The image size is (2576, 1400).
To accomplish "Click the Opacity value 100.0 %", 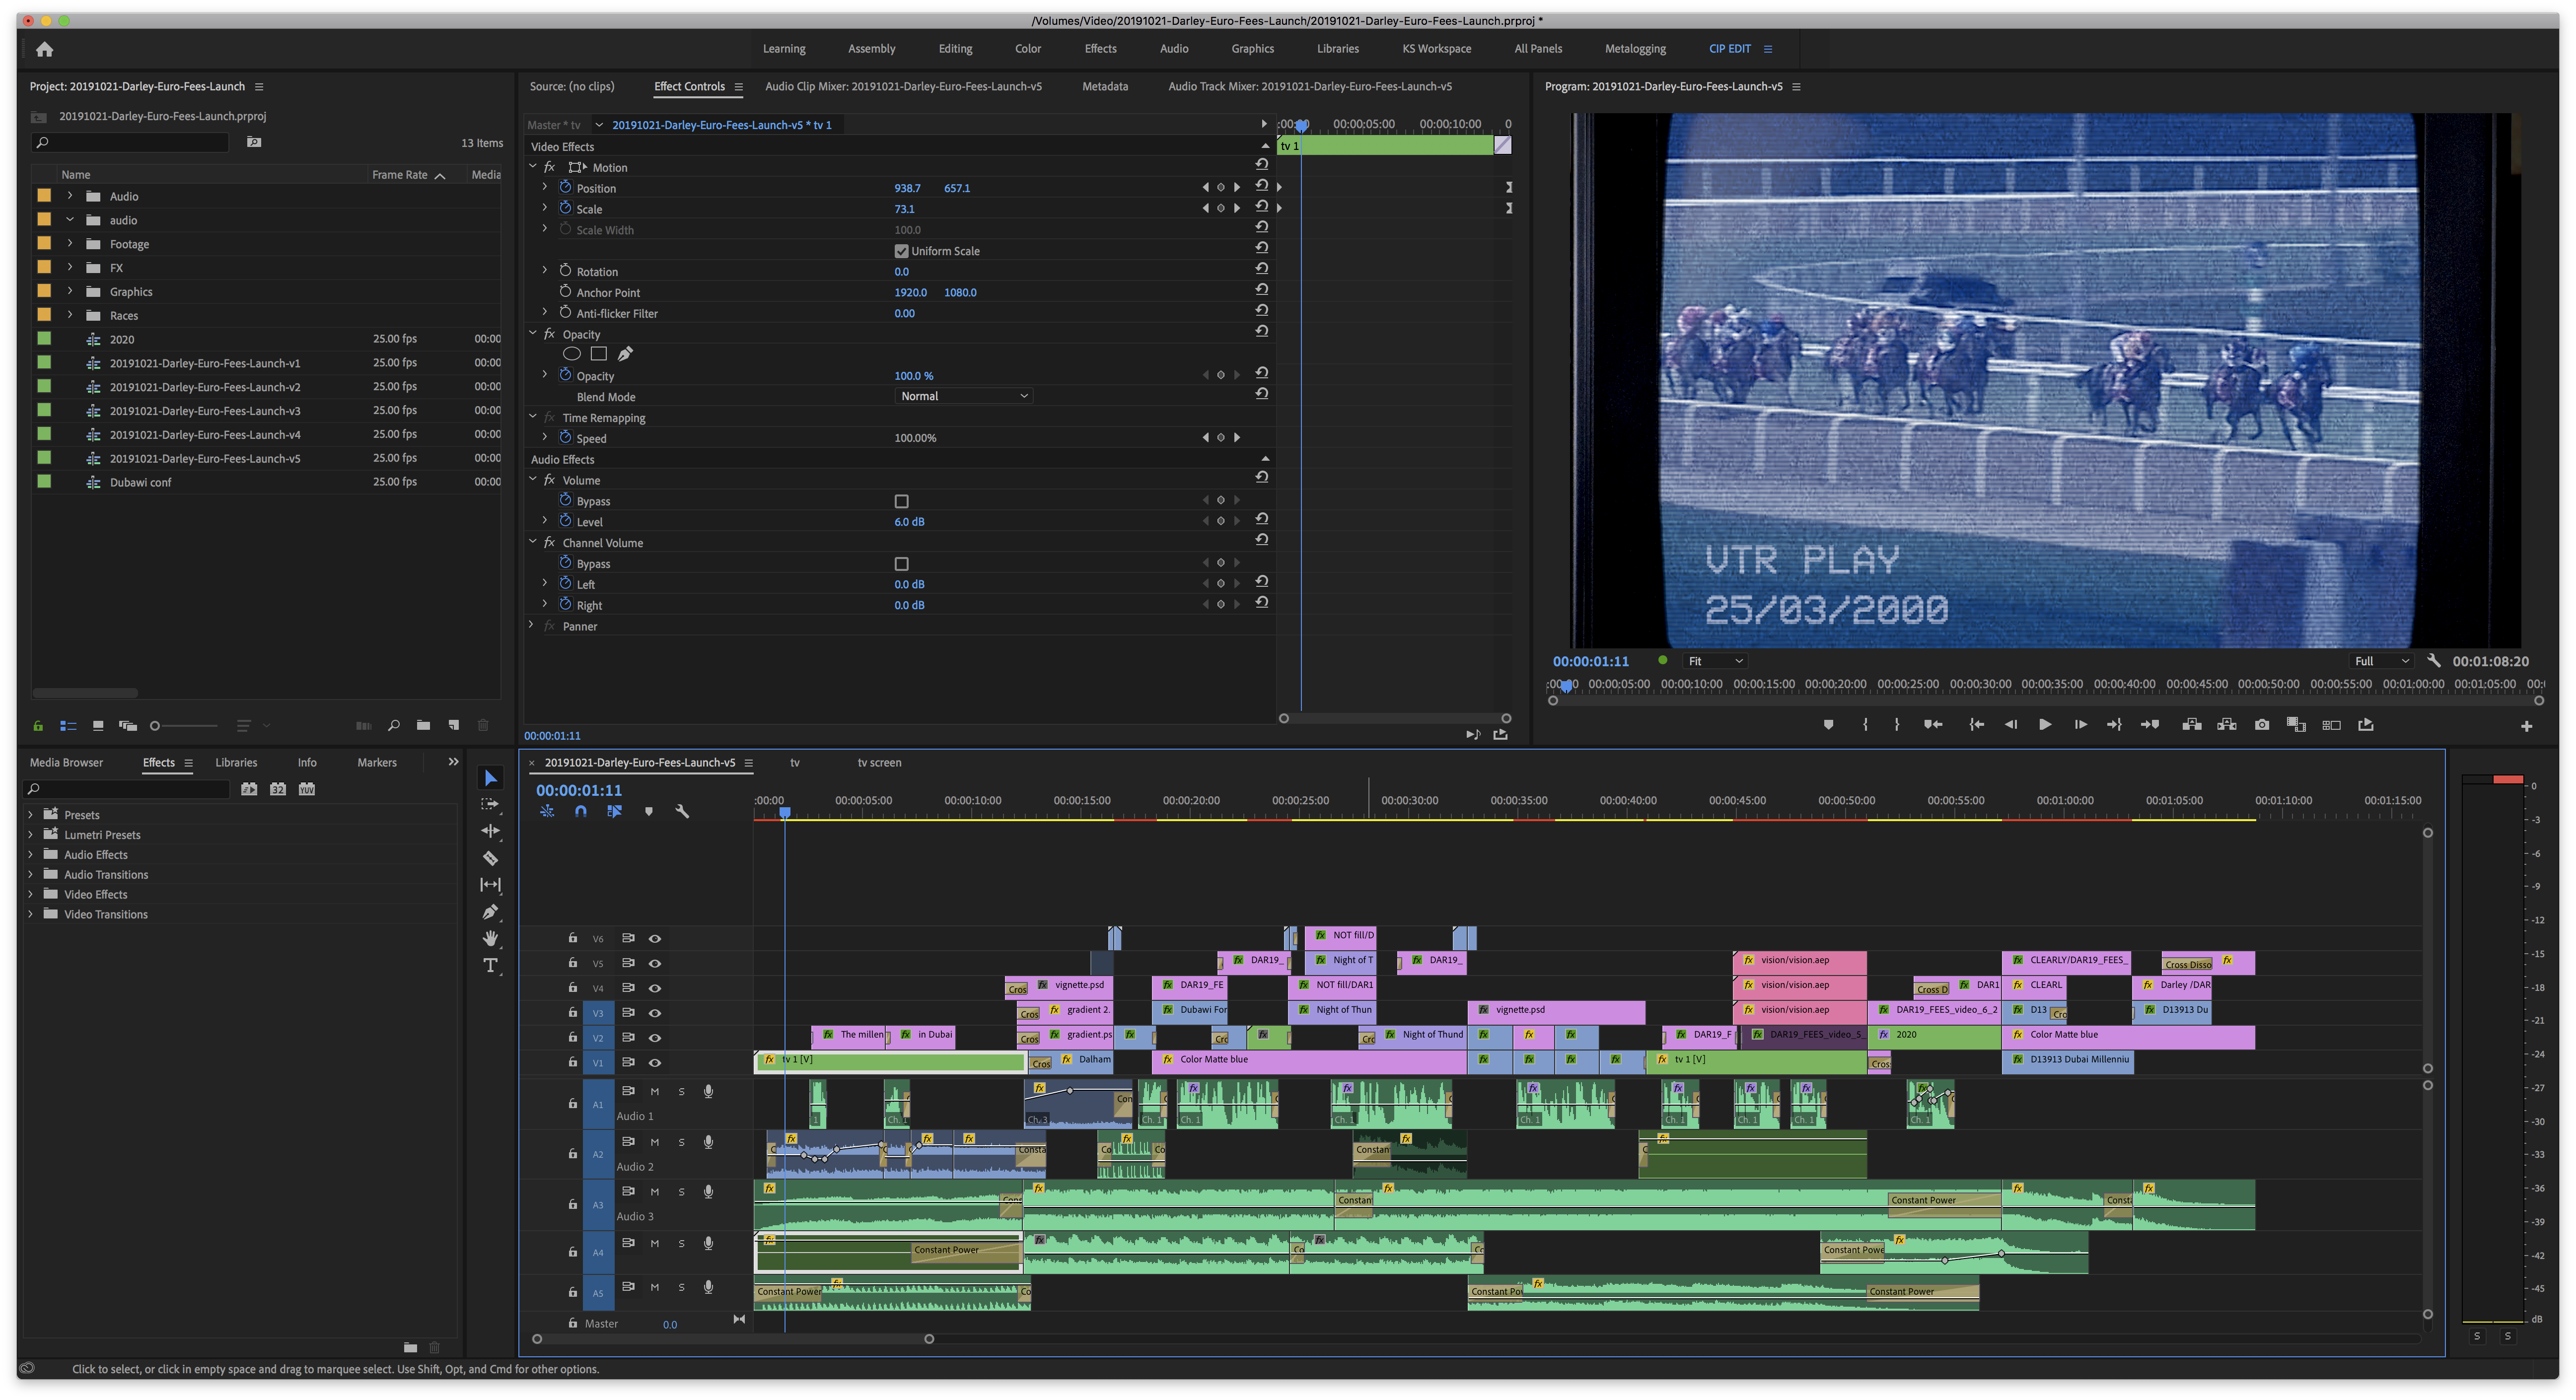I will tap(913, 376).
